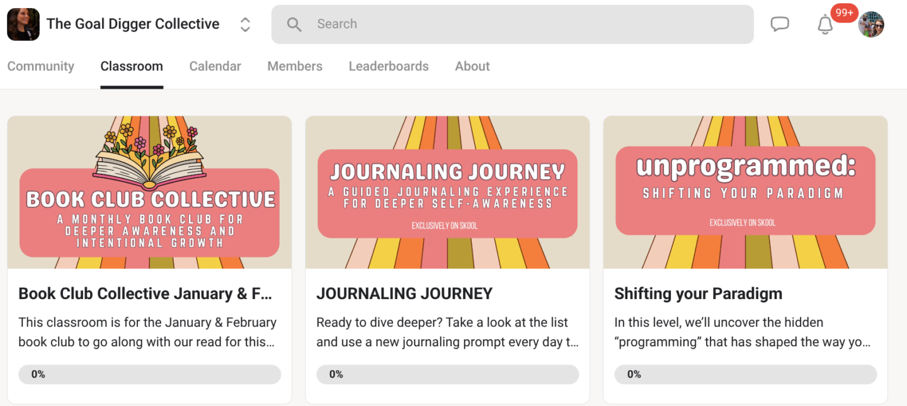This screenshot has height=406, width=907.
Task: Open Book Club Collective January course title
Action: coord(145,293)
